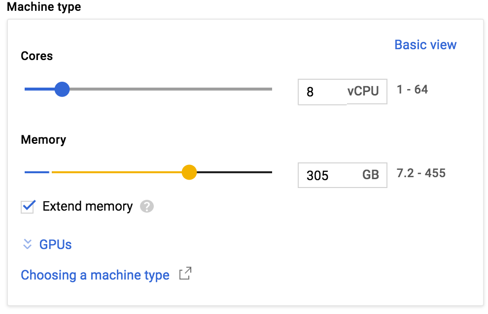Viewport: 488px width, 314px height.
Task: Click the yellow Memory slider handle
Action: (x=189, y=172)
